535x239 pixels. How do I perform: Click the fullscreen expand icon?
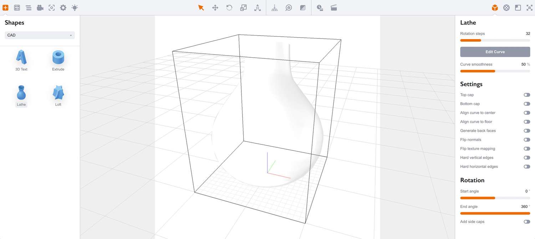click(x=529, y=7)
